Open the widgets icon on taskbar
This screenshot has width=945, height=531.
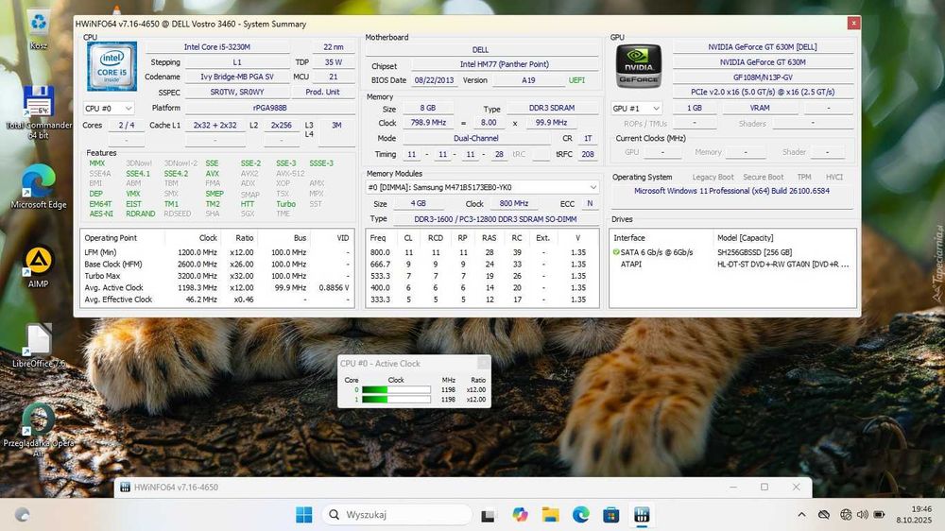pos(23,515)
